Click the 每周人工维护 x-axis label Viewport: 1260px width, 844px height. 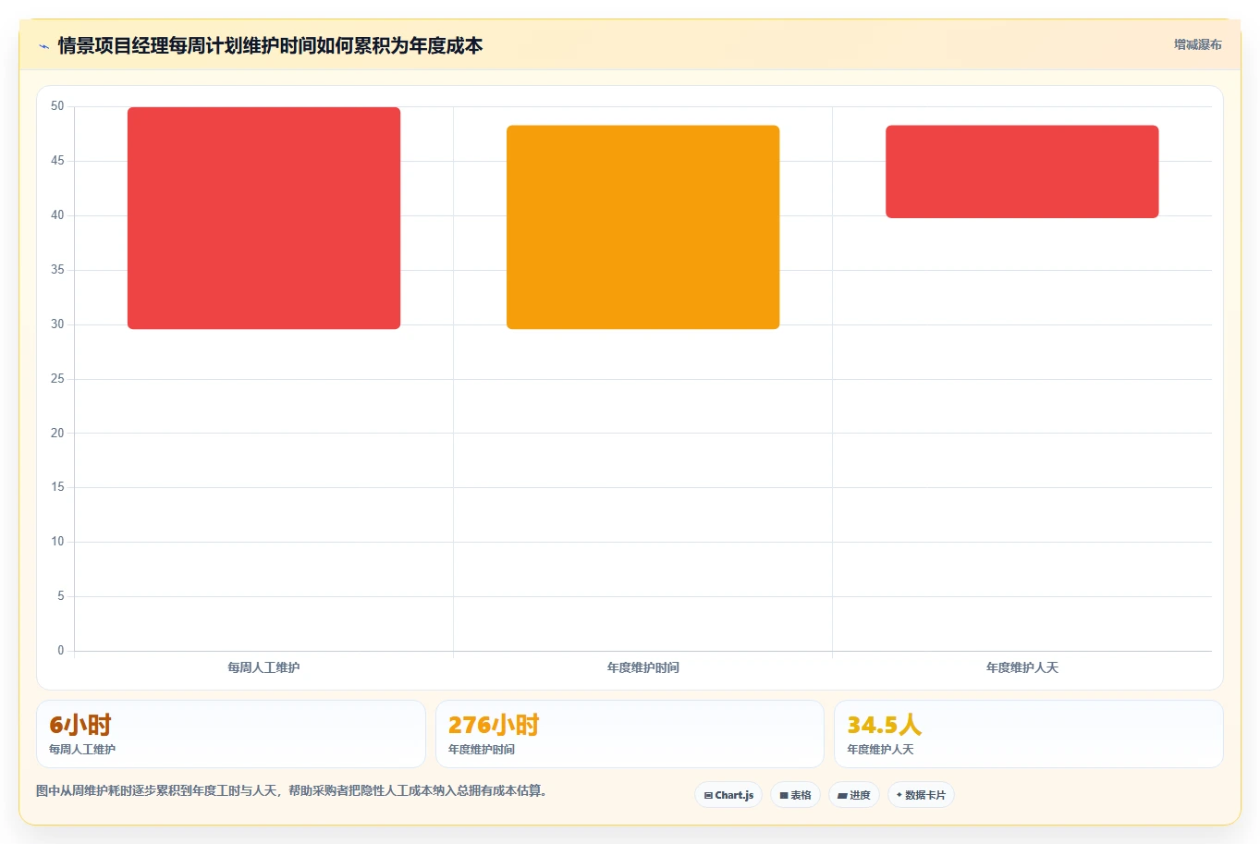[263, 667]
